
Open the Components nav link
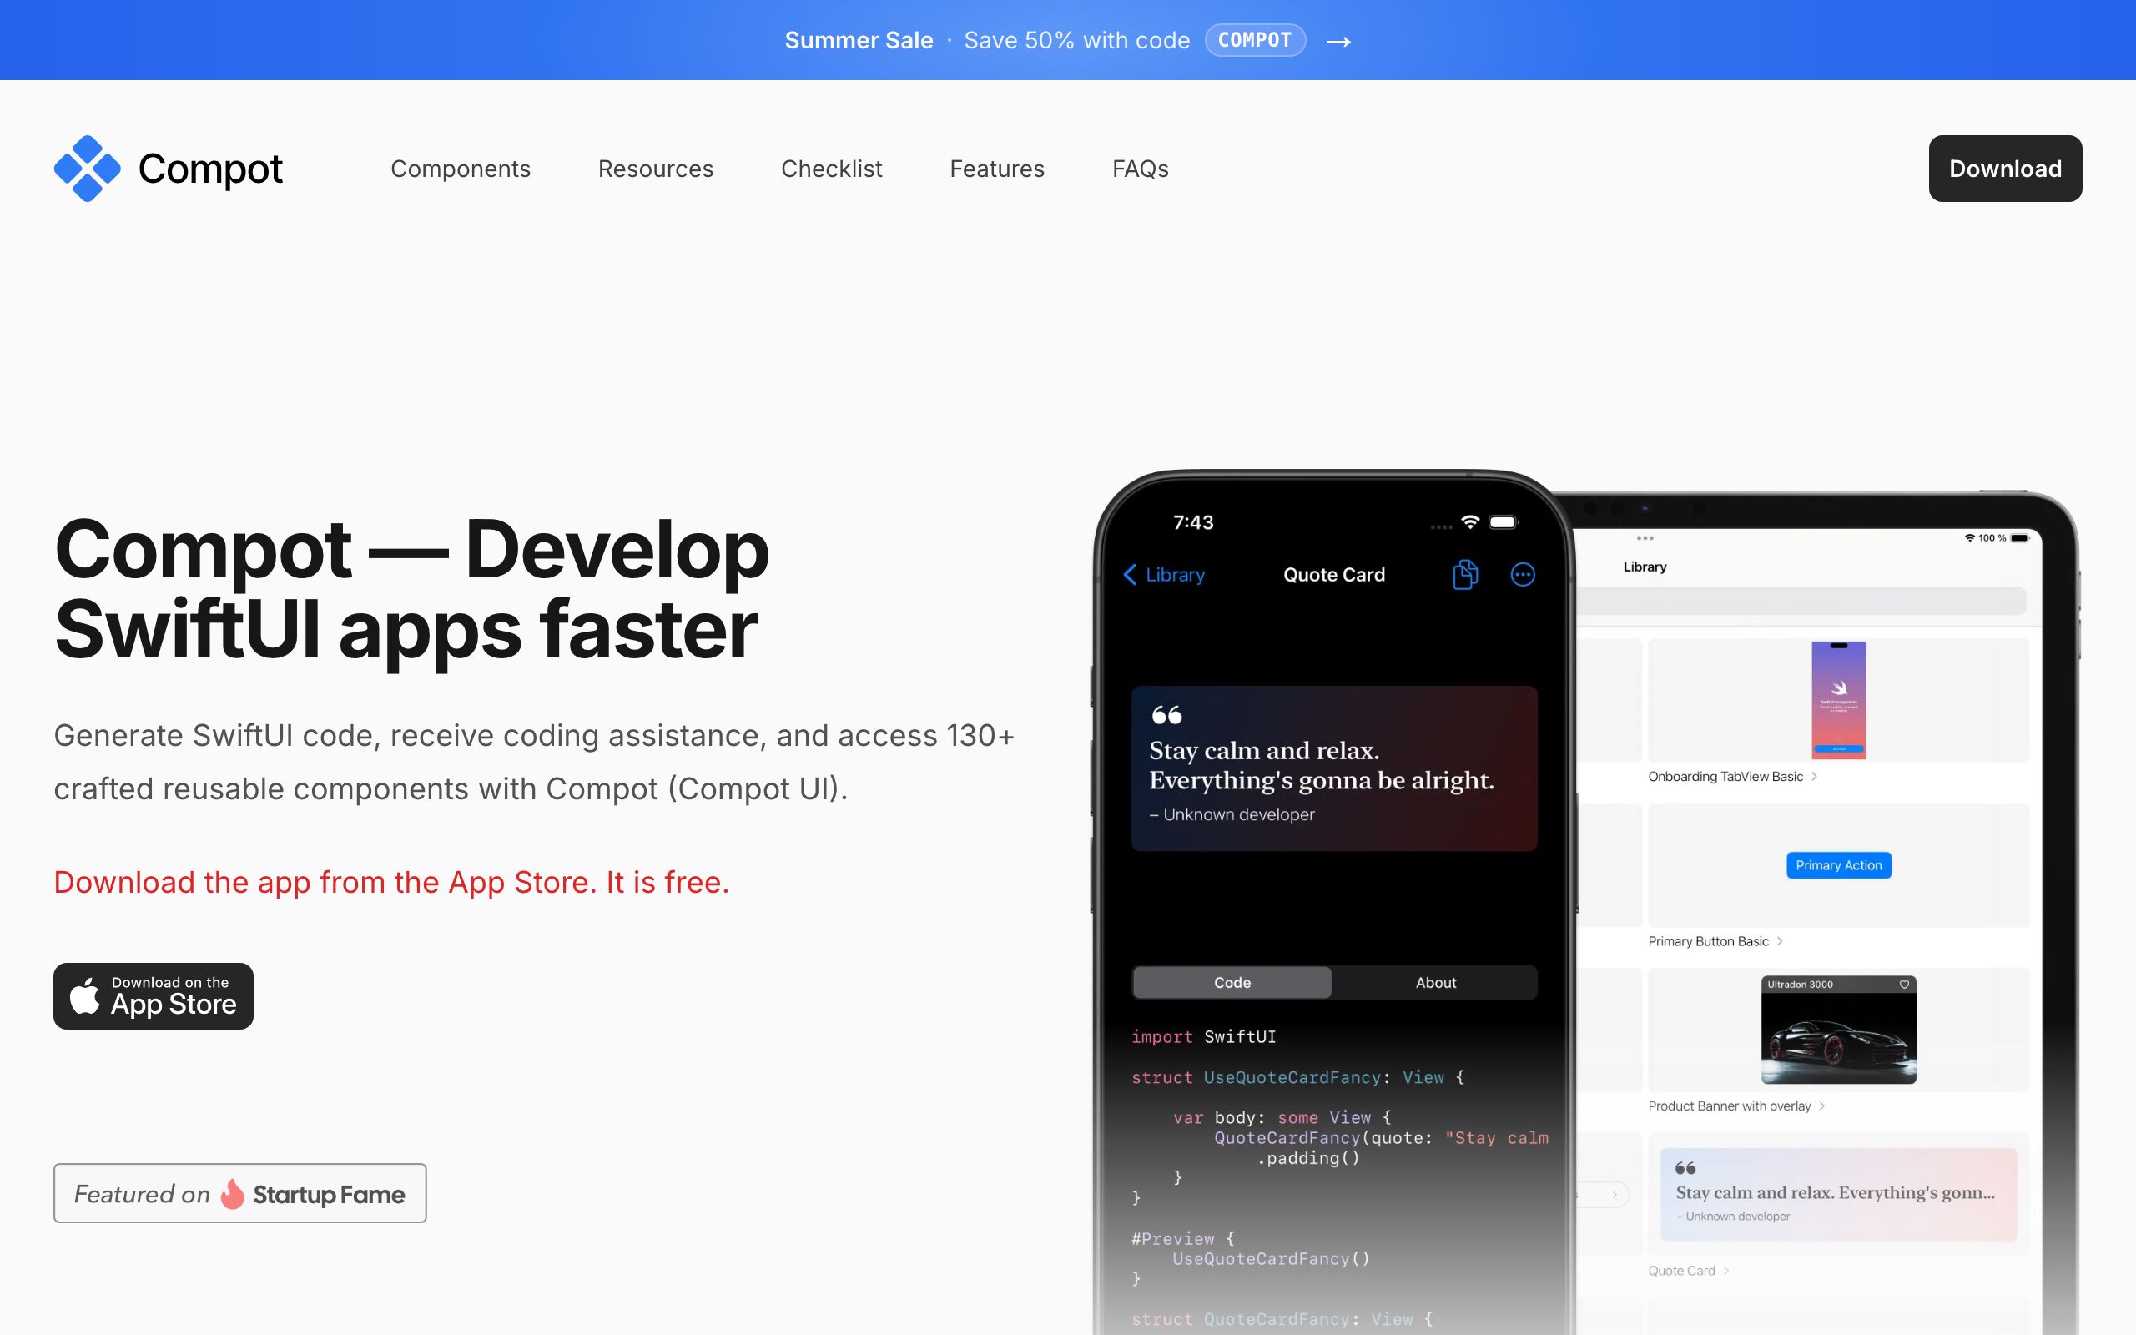click(460, 169)
